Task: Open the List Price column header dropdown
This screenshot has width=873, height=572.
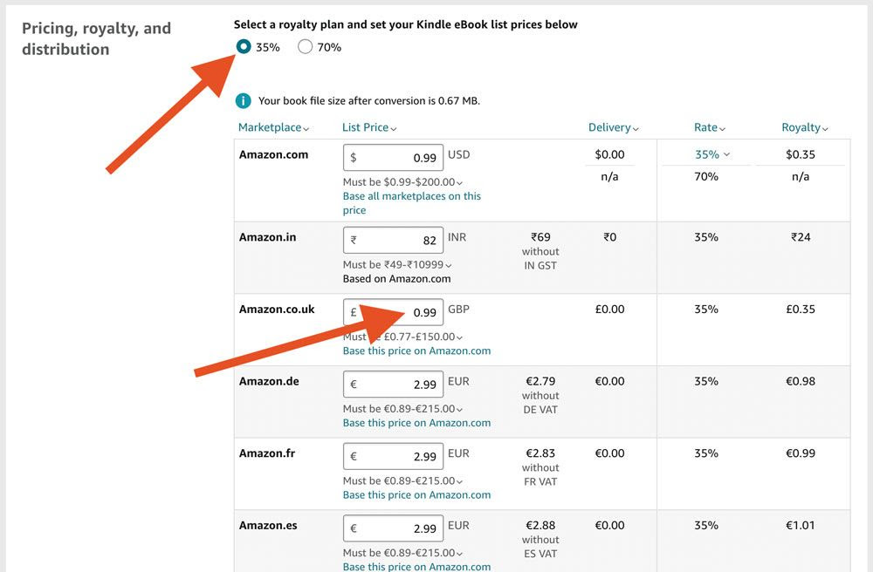Action: click(x=369, y=127)
